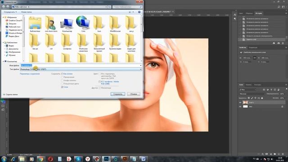Click the paragraph panel icon in collapsed dock

tap(235, 19)
